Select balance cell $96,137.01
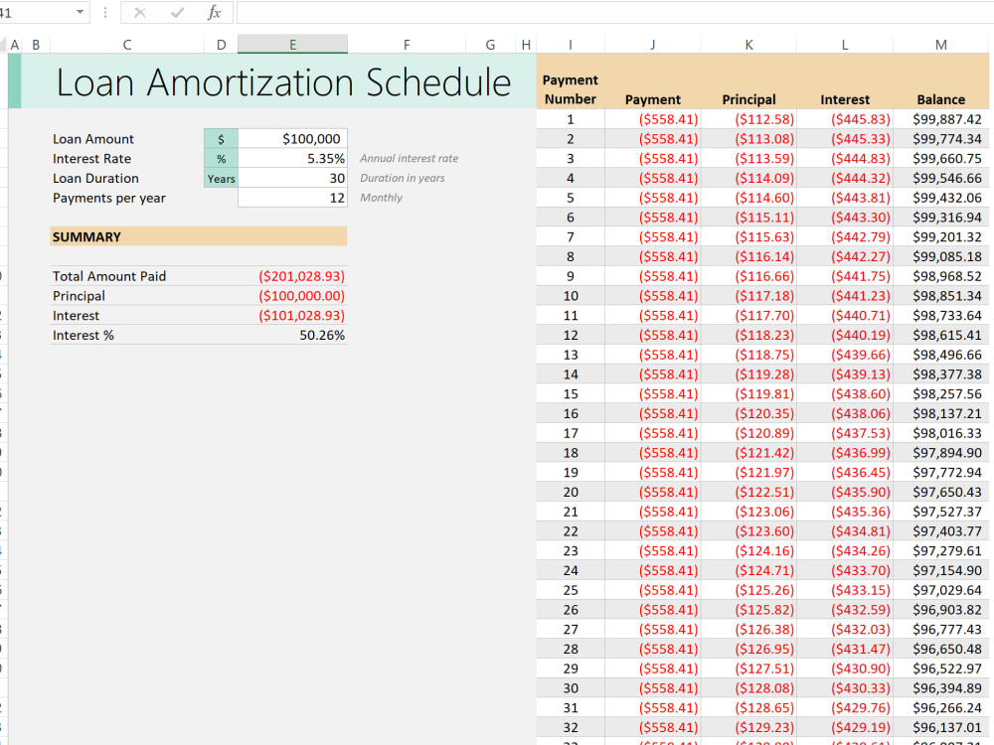The width and height of the screenshot is (994, 745). pyautogui.click(x=940, y=727)
